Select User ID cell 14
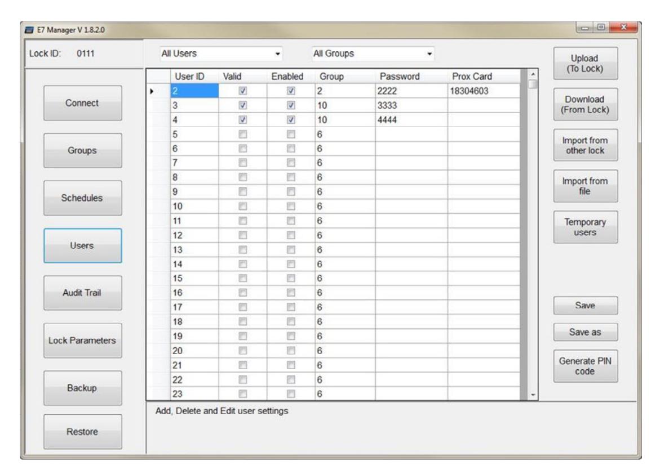This screenshot has height=475, width=660. pos(194,264)
